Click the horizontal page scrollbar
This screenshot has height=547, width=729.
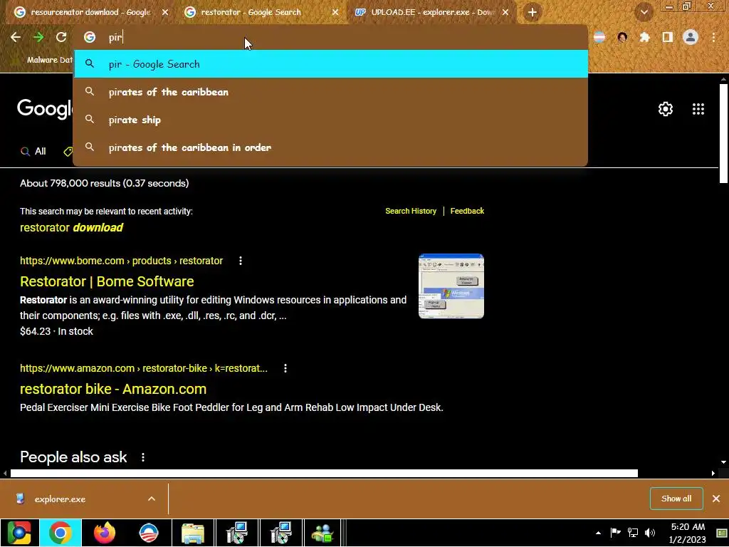324,473
